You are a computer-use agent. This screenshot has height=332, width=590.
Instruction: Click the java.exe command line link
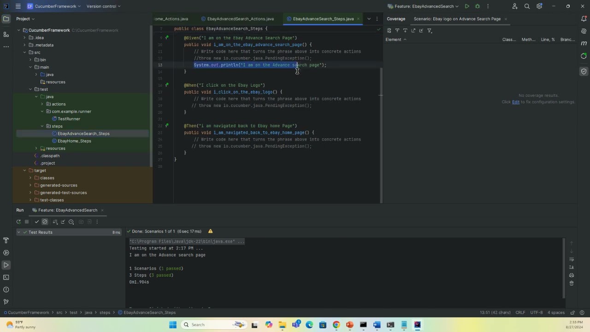click(187, 242)
